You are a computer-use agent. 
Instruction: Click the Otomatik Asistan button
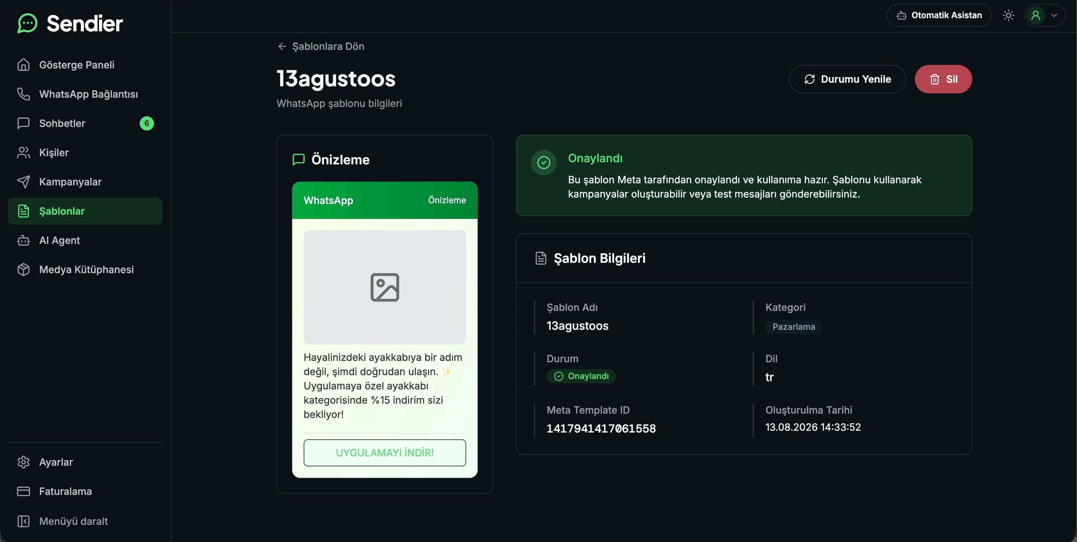click(x=939, y=15)
